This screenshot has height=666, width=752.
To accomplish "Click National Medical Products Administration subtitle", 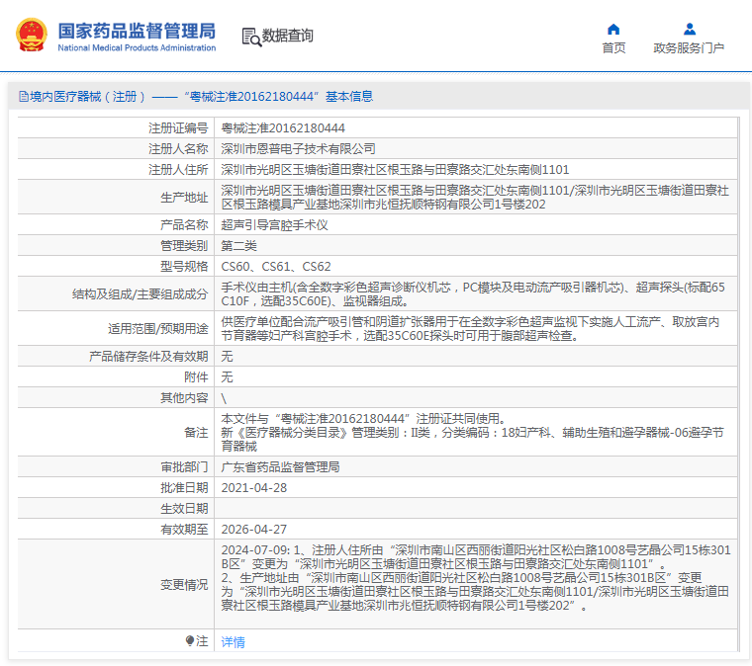I will click(137, 47).
